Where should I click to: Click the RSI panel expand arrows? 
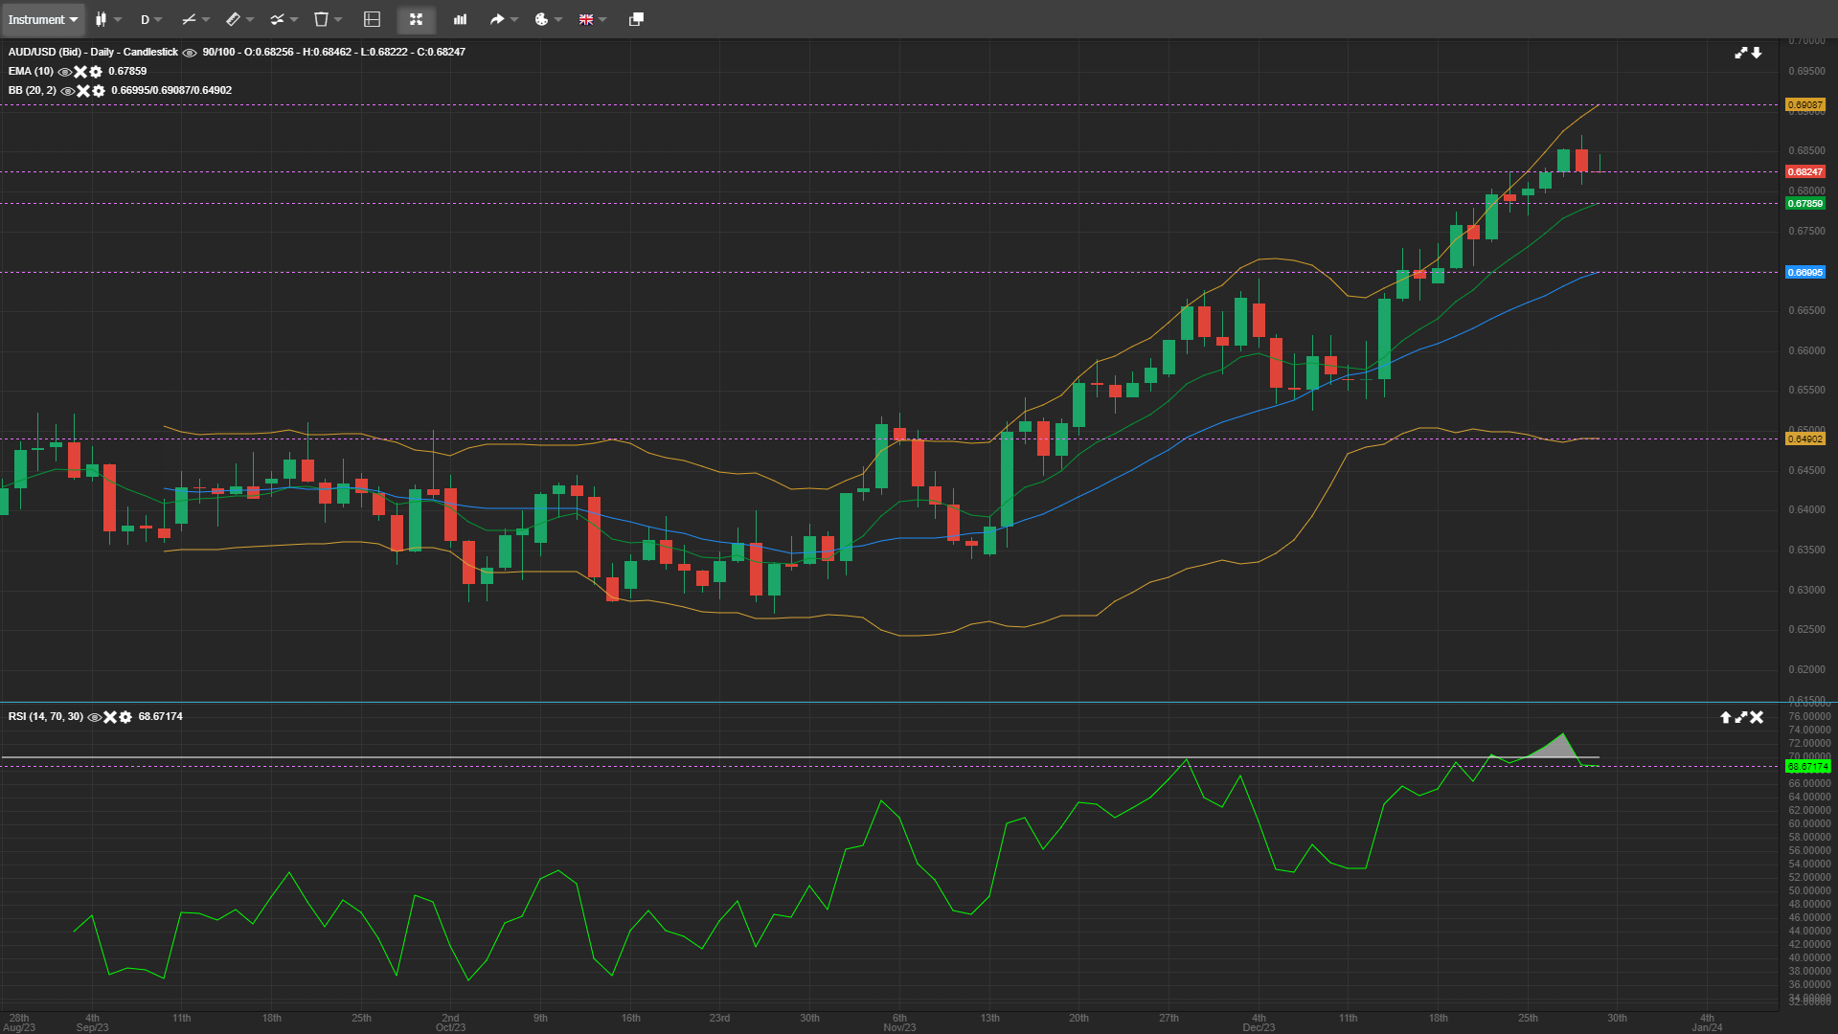pyautogui.click(x=1740, y=716)
